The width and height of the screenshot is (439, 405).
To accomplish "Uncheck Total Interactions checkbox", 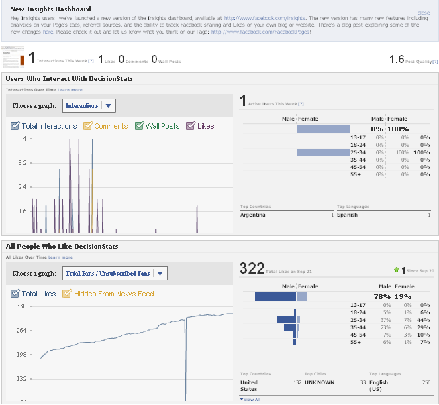I will (x=15, y=126).
